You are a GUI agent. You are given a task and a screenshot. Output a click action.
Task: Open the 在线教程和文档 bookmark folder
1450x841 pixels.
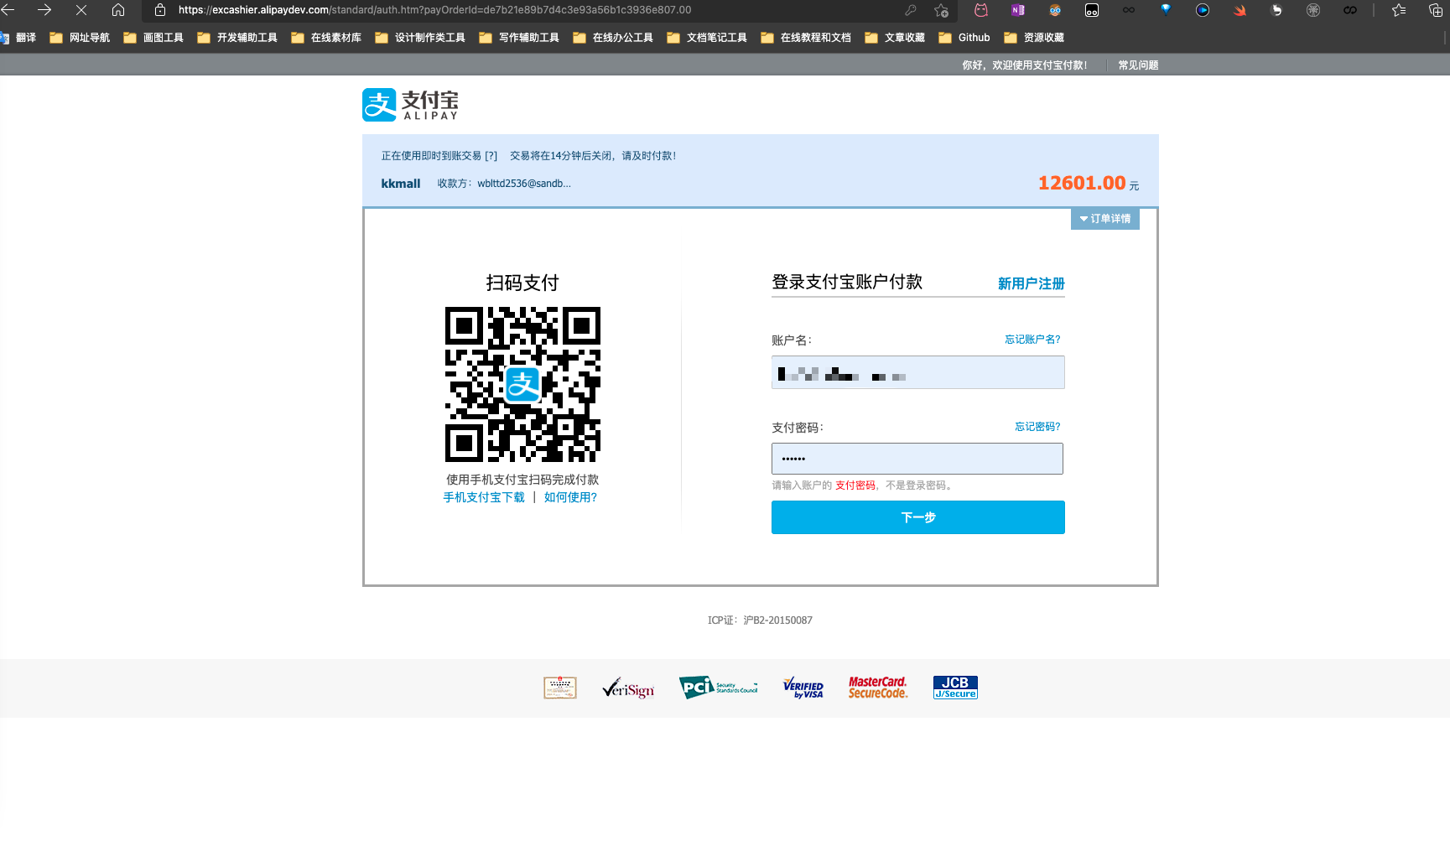click(807, 38)
